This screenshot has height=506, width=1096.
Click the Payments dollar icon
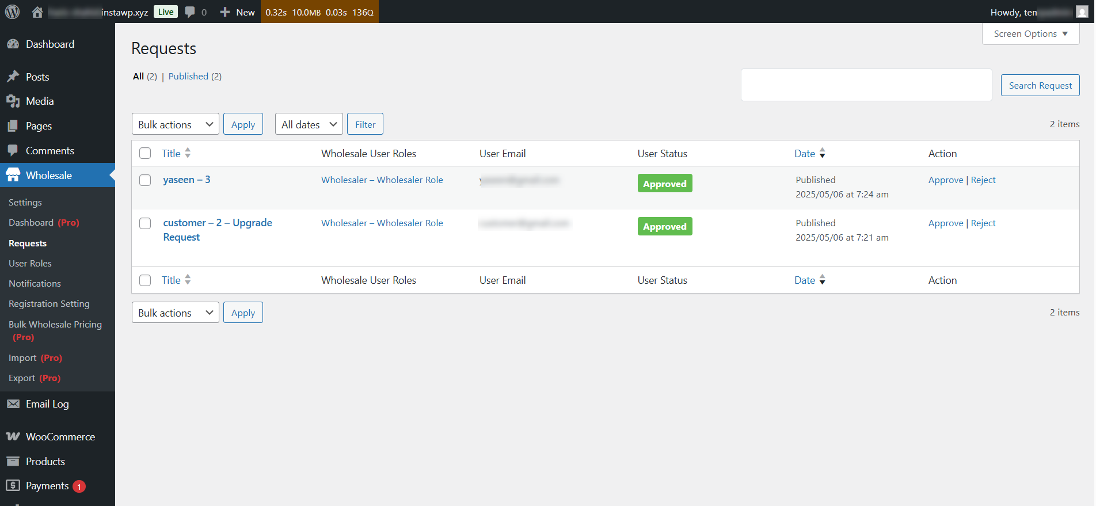pos(13,486)
